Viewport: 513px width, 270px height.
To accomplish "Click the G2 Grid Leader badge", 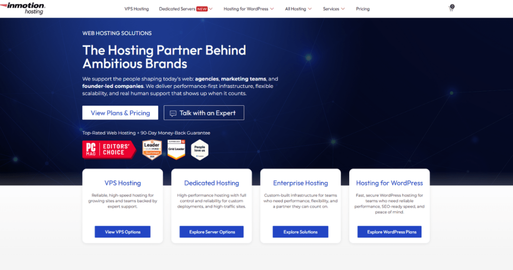I will [176, 150].
